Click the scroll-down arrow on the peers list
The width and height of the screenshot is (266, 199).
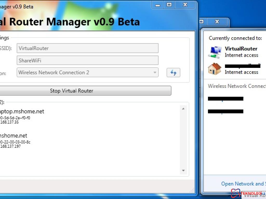coord(183,170)
